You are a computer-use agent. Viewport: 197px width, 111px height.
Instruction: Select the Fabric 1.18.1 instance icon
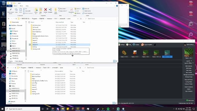(x=146, y=53)
